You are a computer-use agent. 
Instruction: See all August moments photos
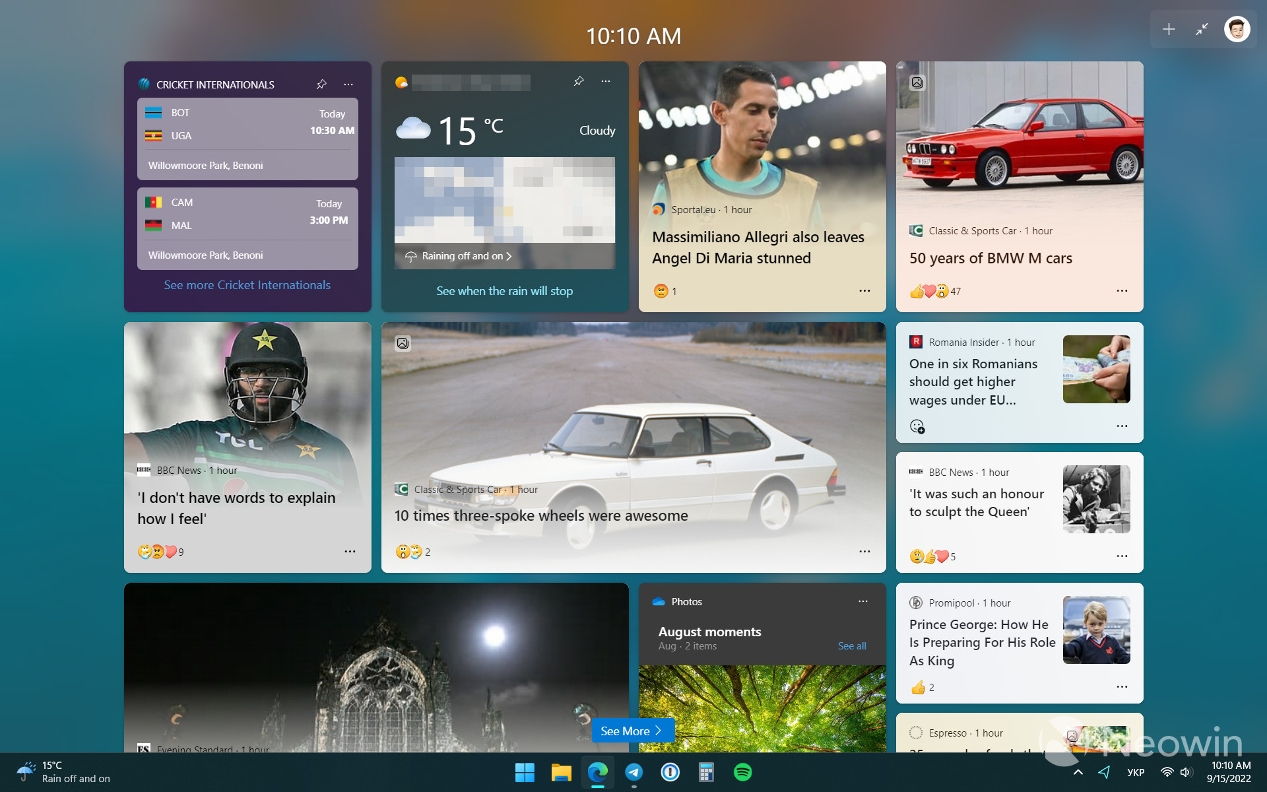tap(850, 645)
